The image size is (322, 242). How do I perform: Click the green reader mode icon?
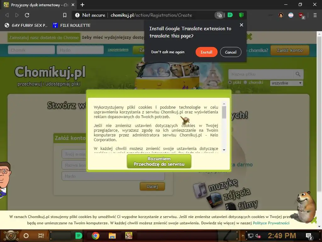[x=230, y=15]
